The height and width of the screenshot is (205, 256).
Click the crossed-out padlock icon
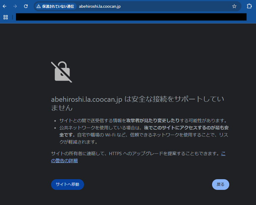pos(61,72)
